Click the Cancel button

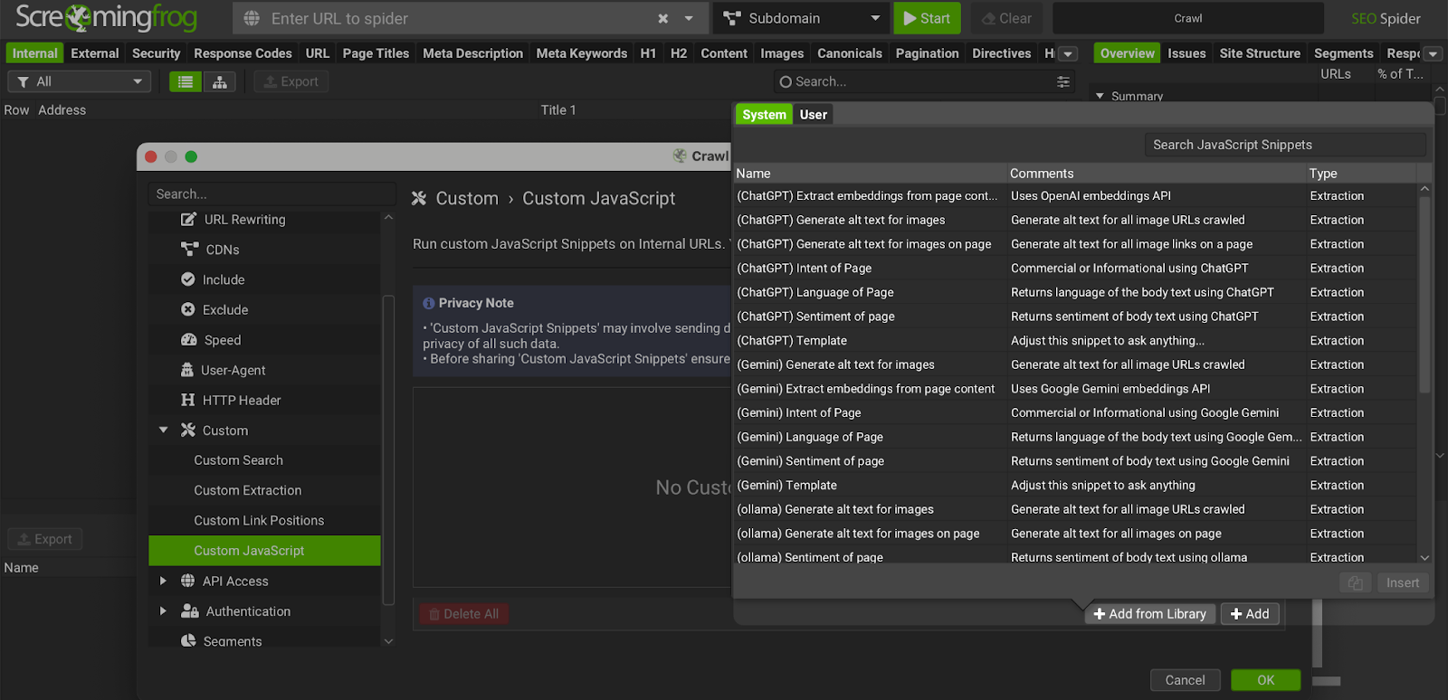click(x=1185, y=680)
